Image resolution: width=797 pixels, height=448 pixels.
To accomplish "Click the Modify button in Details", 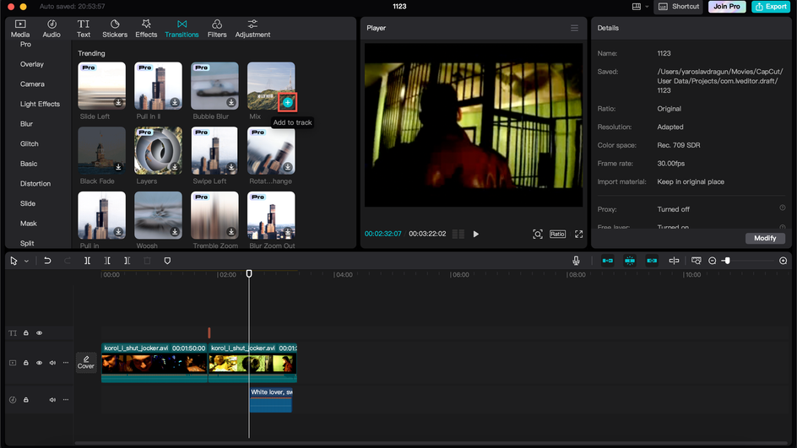I will (765, 238).
